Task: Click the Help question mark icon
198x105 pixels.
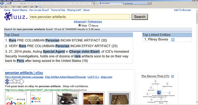Action: point(36,7)
